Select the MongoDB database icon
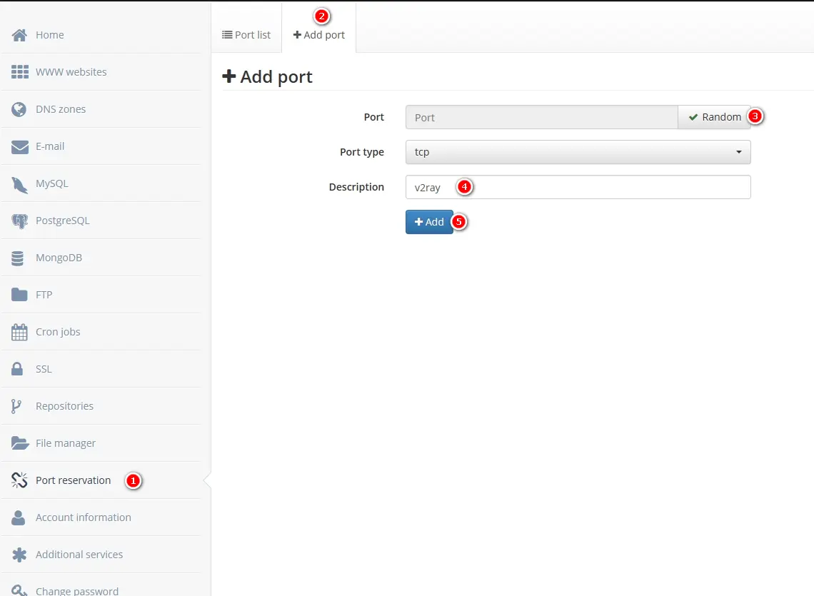 point(18,258)
